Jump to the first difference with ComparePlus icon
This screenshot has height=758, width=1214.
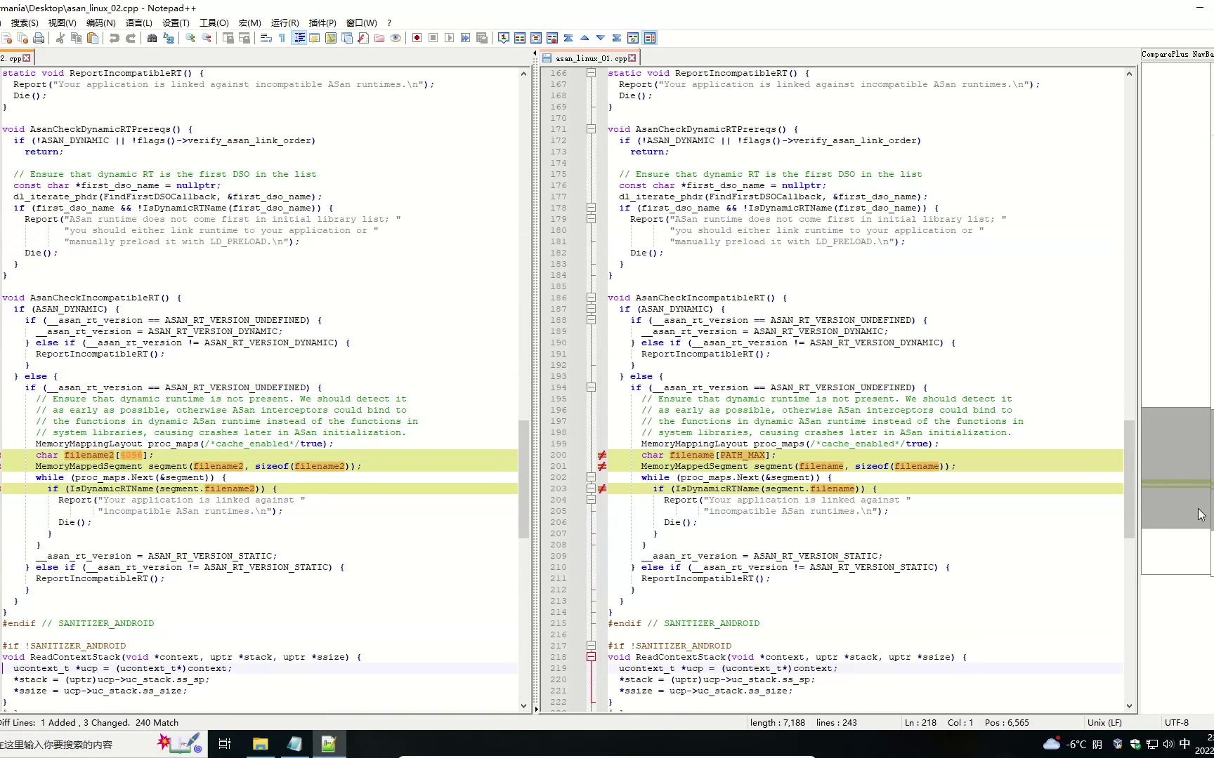click(x=569, y=38)
